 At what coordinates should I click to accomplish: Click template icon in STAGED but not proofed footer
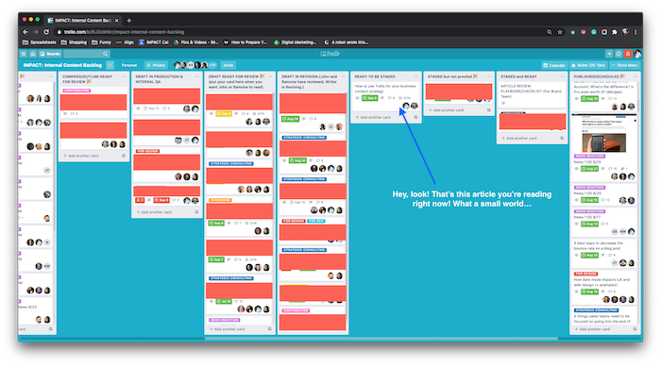[x=489, y=110]
